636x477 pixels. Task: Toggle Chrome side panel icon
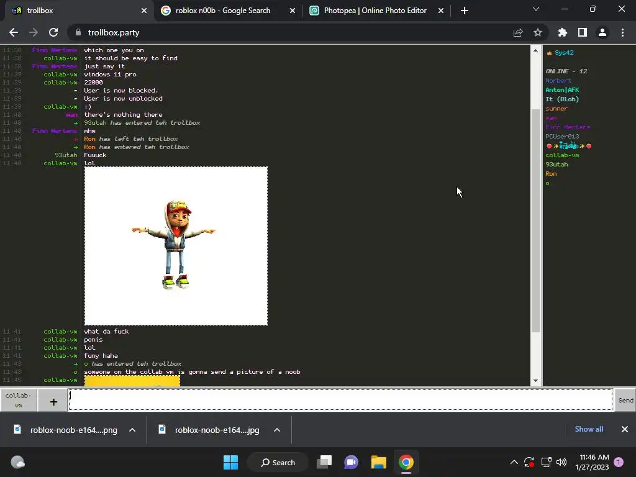[583, 32]
